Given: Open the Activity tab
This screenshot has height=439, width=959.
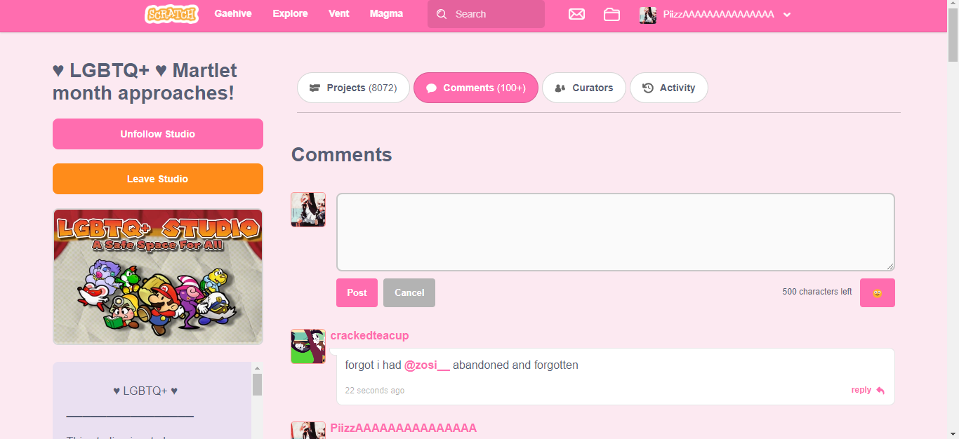Looking at the screenshot, I should tap(668, 88).
